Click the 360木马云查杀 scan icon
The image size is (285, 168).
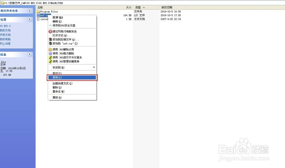pyautogui.click(x=50, y=57)
